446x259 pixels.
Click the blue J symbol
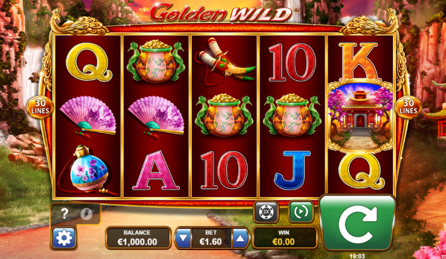point(292,171)
